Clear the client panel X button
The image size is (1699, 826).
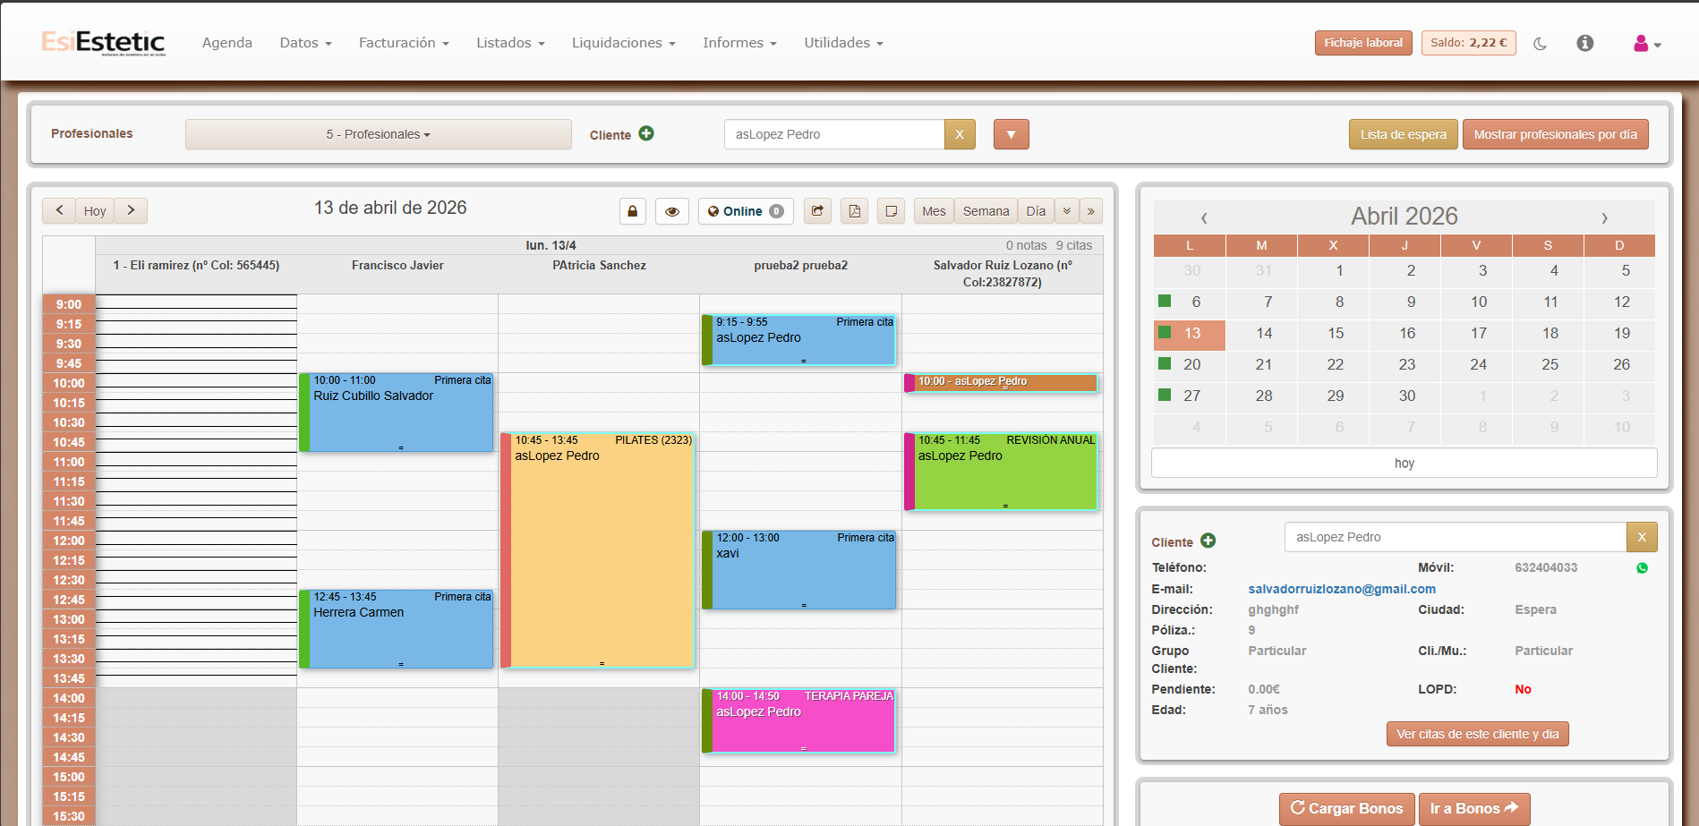[x=1642, y=537]
